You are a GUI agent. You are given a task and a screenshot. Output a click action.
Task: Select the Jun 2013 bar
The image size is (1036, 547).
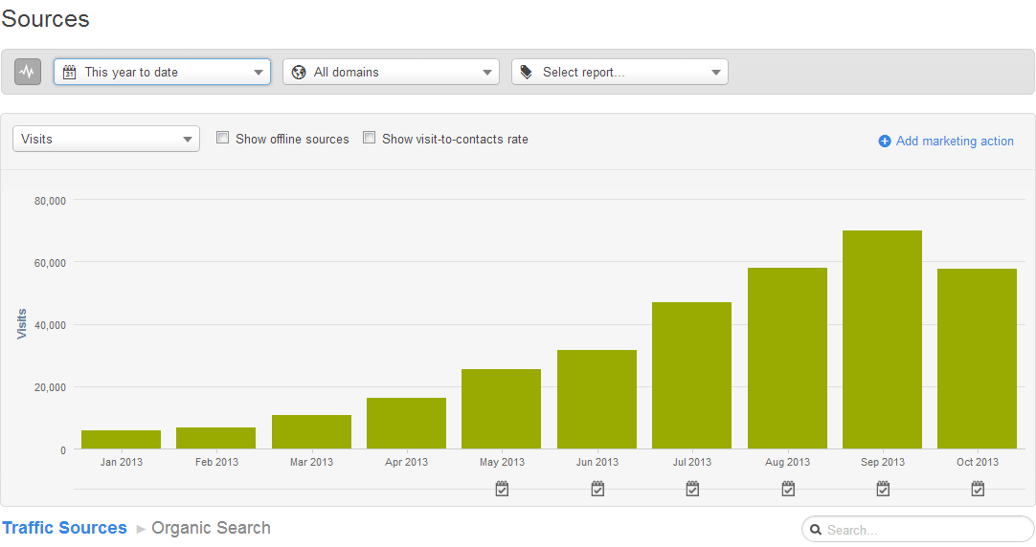597,400
